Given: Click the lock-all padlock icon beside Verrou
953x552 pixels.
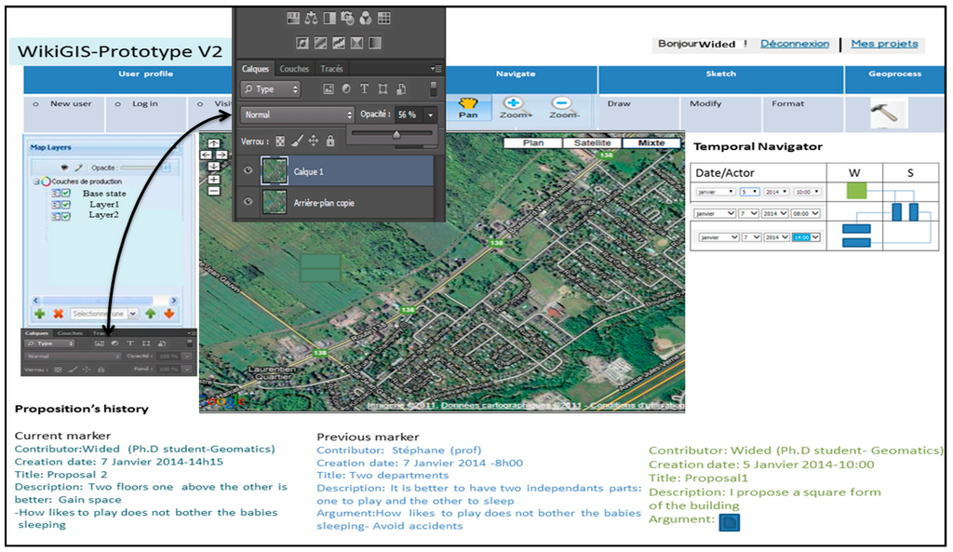Looking at the screenshot, I should click(x=332, y=141).
